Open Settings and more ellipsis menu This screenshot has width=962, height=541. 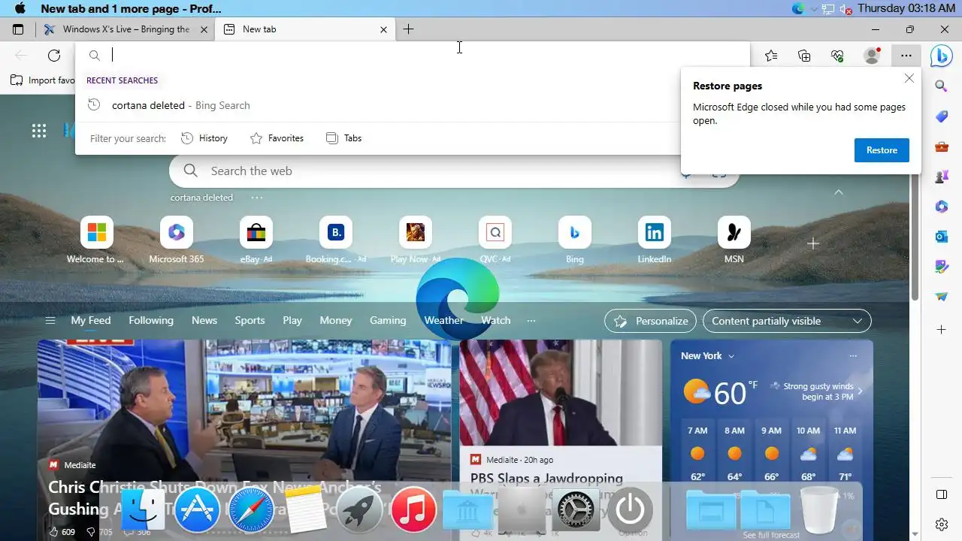906,55
